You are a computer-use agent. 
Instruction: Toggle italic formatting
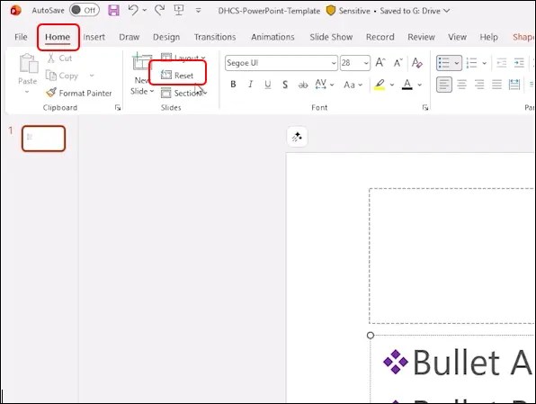click(250, 85)
